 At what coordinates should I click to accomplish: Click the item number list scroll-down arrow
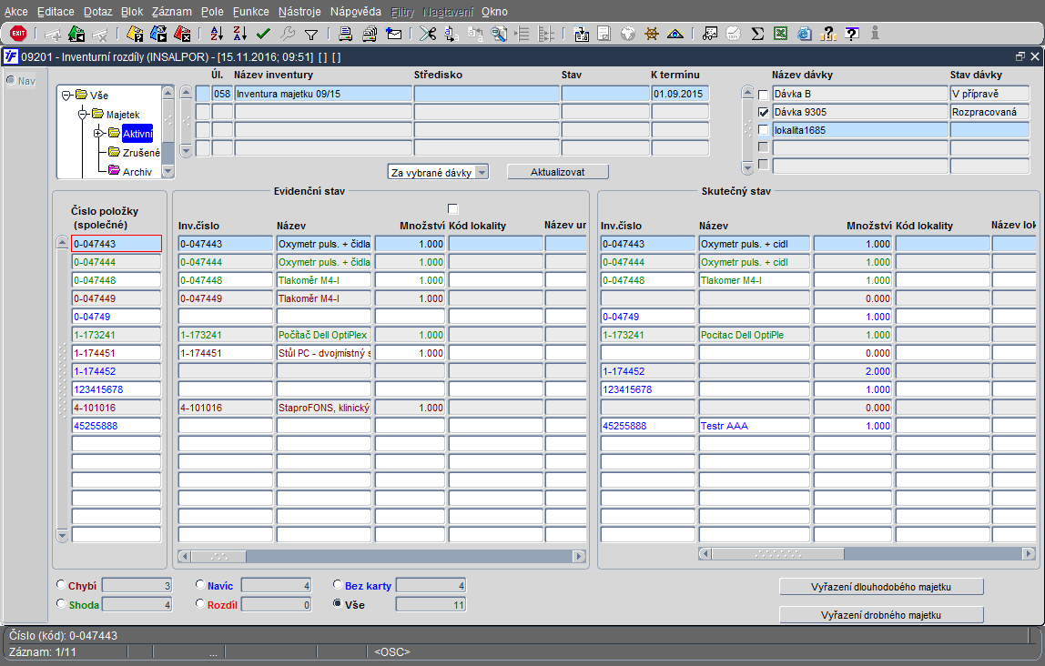tap(62, 535)
